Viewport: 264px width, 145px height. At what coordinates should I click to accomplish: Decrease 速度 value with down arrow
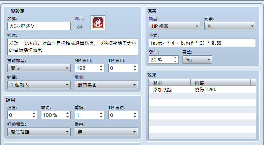coord(34,117)
